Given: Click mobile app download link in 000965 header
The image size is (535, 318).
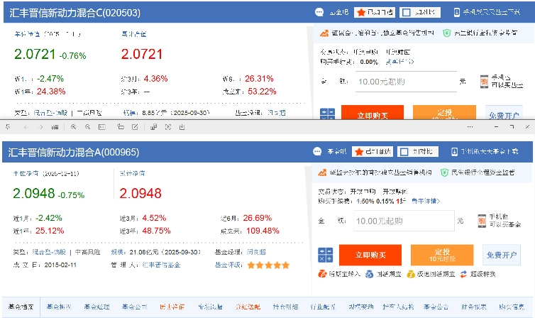Looking at the screenshot, I should 485,151.
